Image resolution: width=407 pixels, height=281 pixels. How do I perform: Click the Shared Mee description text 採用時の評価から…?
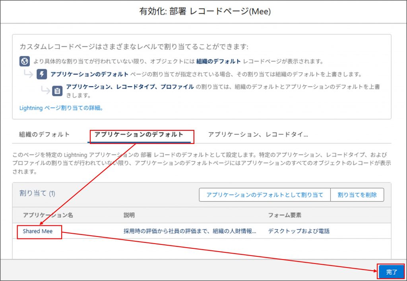click(x=190, y=231)
